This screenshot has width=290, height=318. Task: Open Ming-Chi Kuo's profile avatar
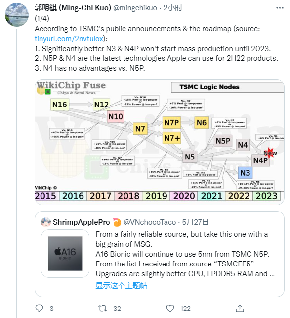point(17,15)
